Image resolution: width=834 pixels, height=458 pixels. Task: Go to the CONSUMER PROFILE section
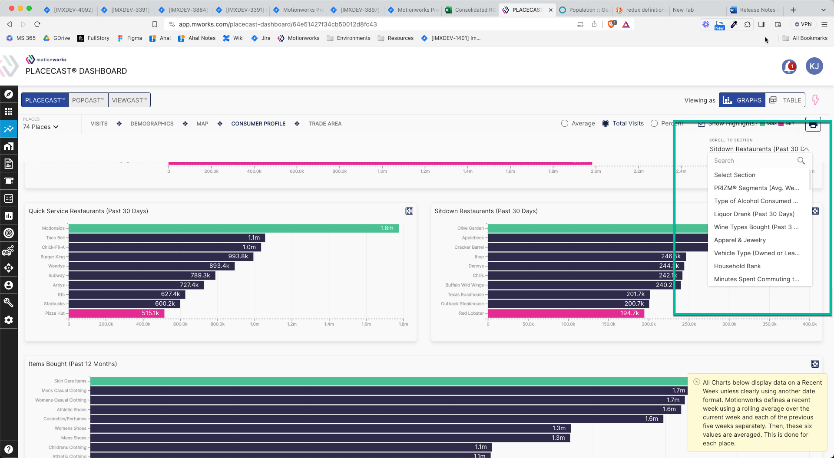[x=258, y=124]
